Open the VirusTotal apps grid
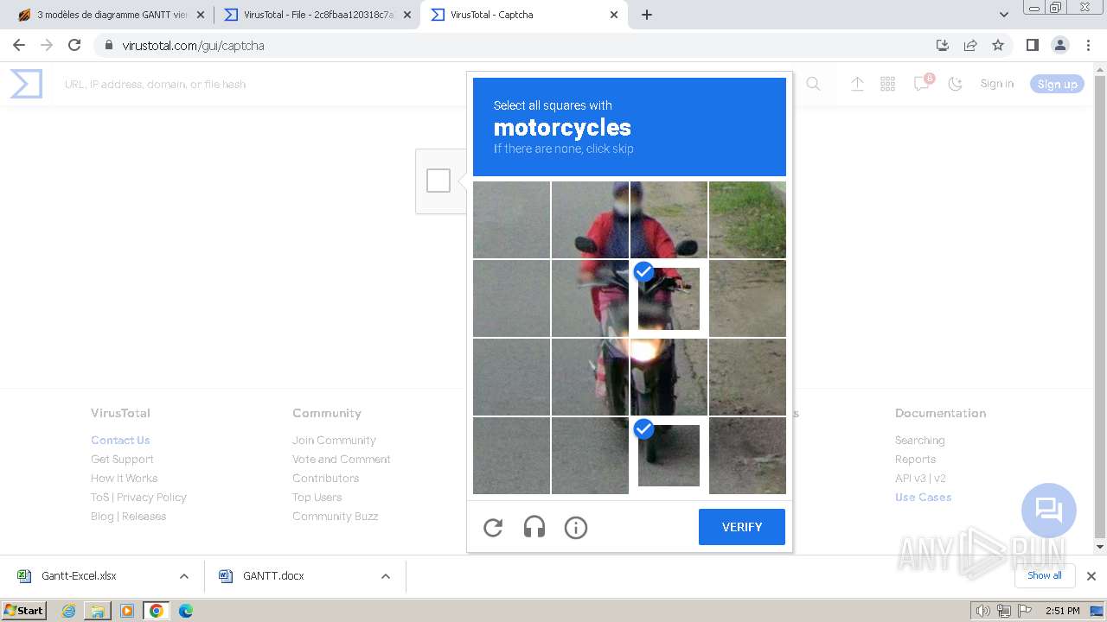This screenshot has height=622, width=1107. click(x=887, y=84)
